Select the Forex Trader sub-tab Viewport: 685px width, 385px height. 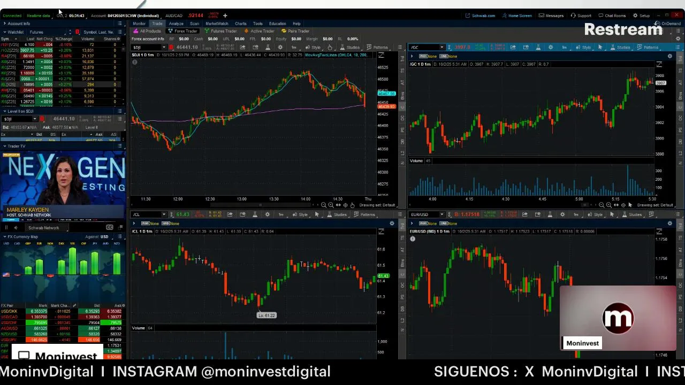click(x=182, y=31)
